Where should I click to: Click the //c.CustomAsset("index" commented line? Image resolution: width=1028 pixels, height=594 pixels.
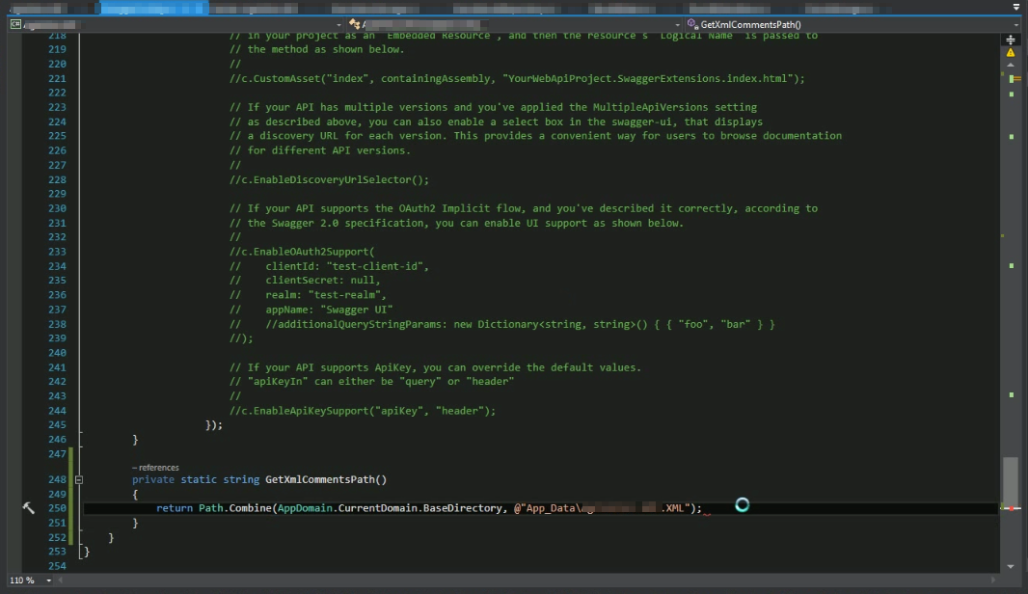pyautogui.click(x=517, y=79)
